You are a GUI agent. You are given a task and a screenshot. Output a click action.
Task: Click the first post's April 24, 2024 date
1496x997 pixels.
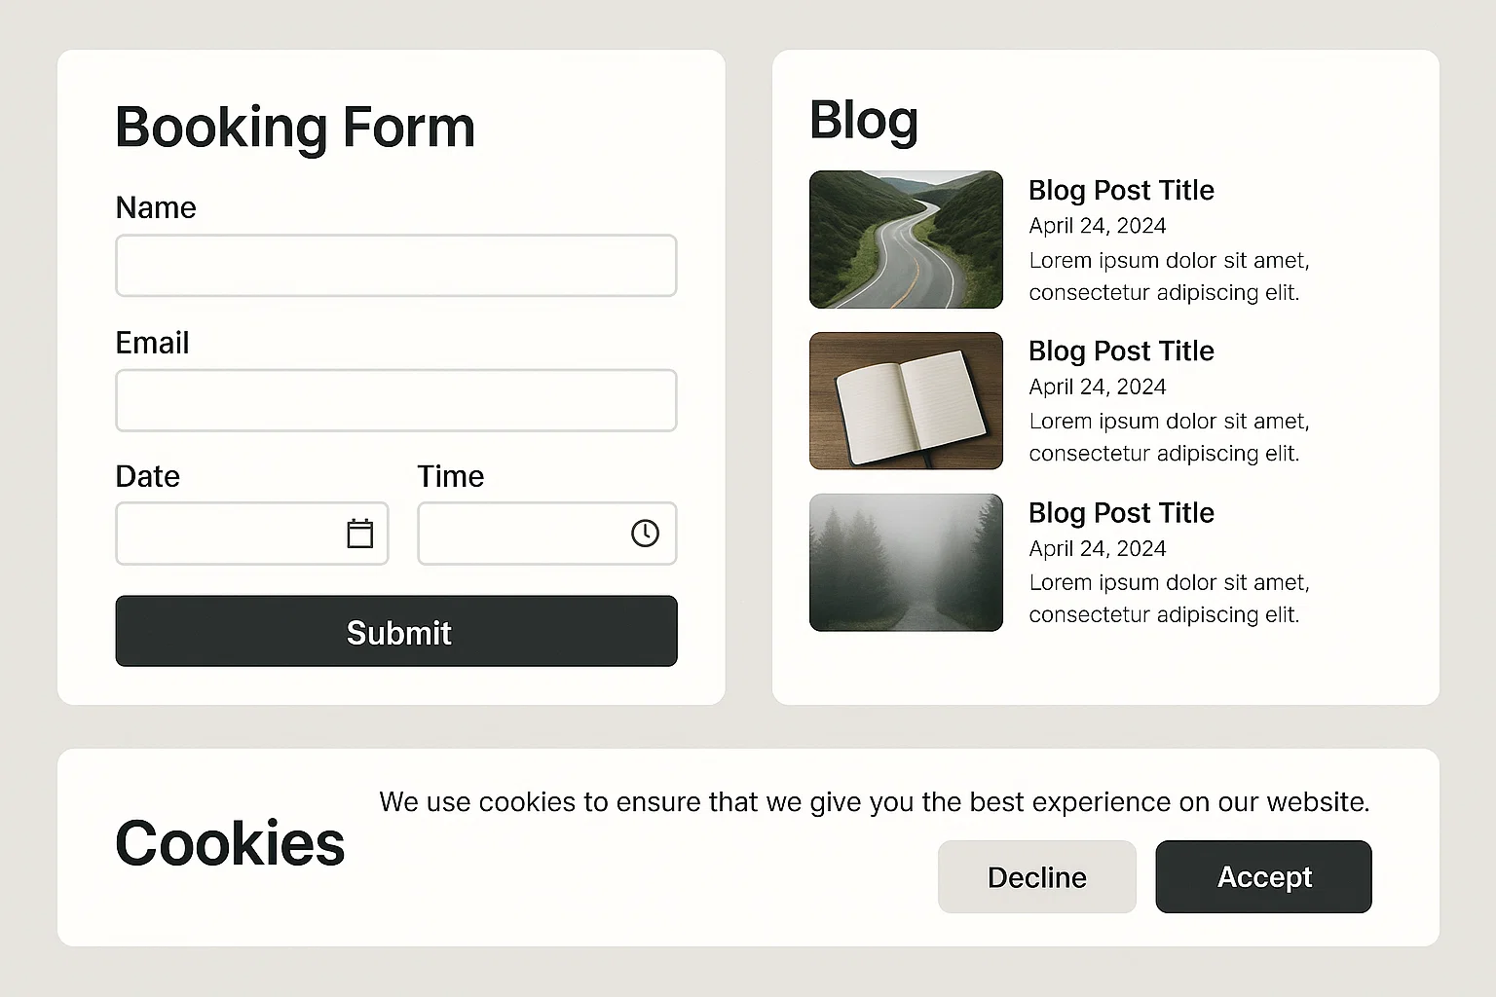[x=1098, y=226]
